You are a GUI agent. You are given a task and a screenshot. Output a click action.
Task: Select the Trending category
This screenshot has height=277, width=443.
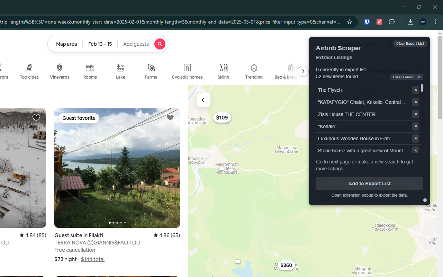pos(254,71)
